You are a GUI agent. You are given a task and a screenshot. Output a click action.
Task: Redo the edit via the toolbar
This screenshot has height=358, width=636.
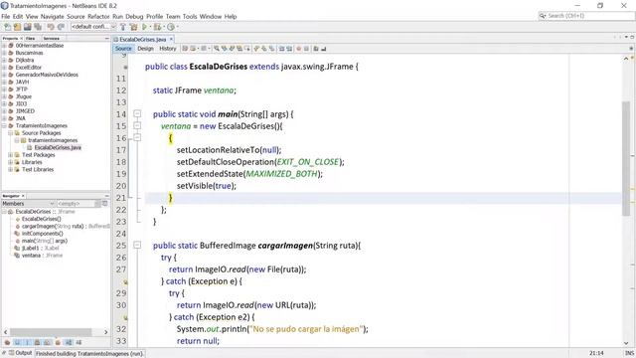pos(61,27)
